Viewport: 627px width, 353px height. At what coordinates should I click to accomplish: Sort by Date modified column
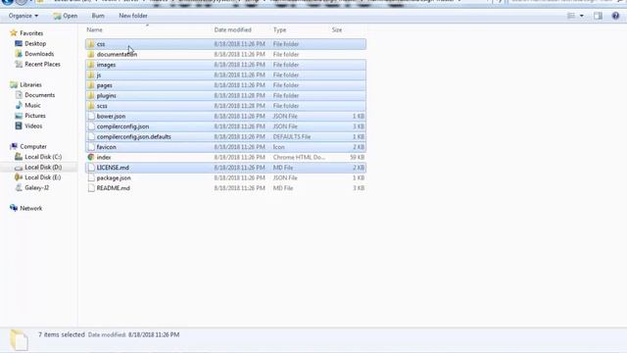232,29
